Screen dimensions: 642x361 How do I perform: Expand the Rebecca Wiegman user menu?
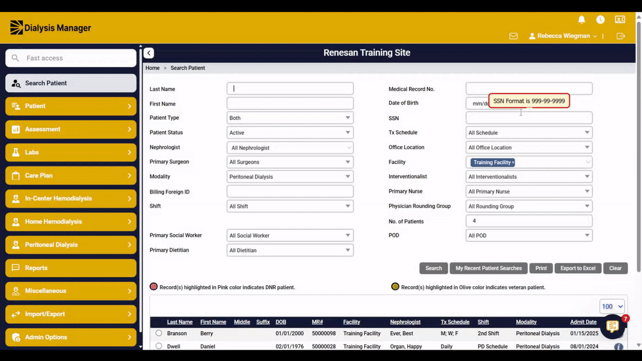[x=563, y=36]
